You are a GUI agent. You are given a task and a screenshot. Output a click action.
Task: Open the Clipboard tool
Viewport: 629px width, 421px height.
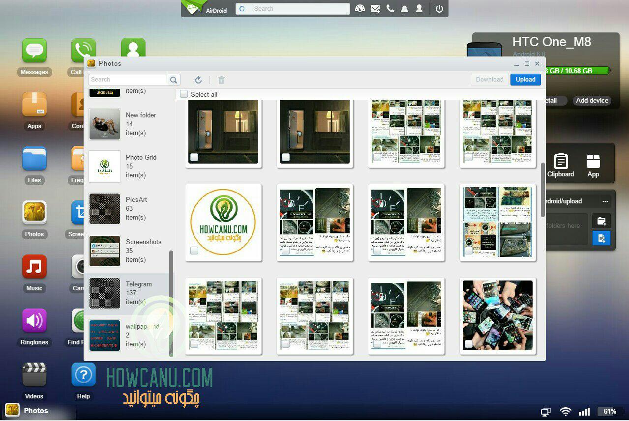click(561, 166)
